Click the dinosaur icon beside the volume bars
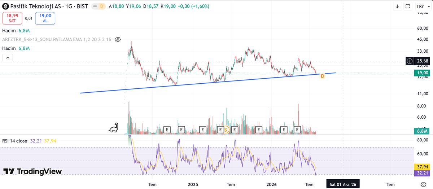 point(114,128)
